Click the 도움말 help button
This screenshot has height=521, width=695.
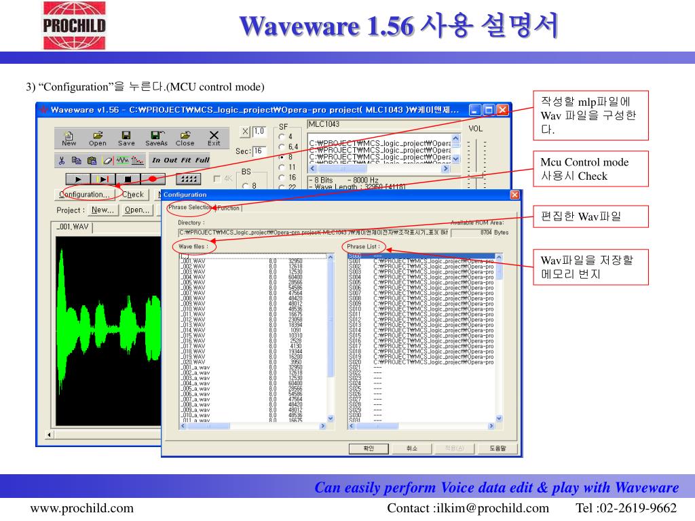(x=497, y=448)
